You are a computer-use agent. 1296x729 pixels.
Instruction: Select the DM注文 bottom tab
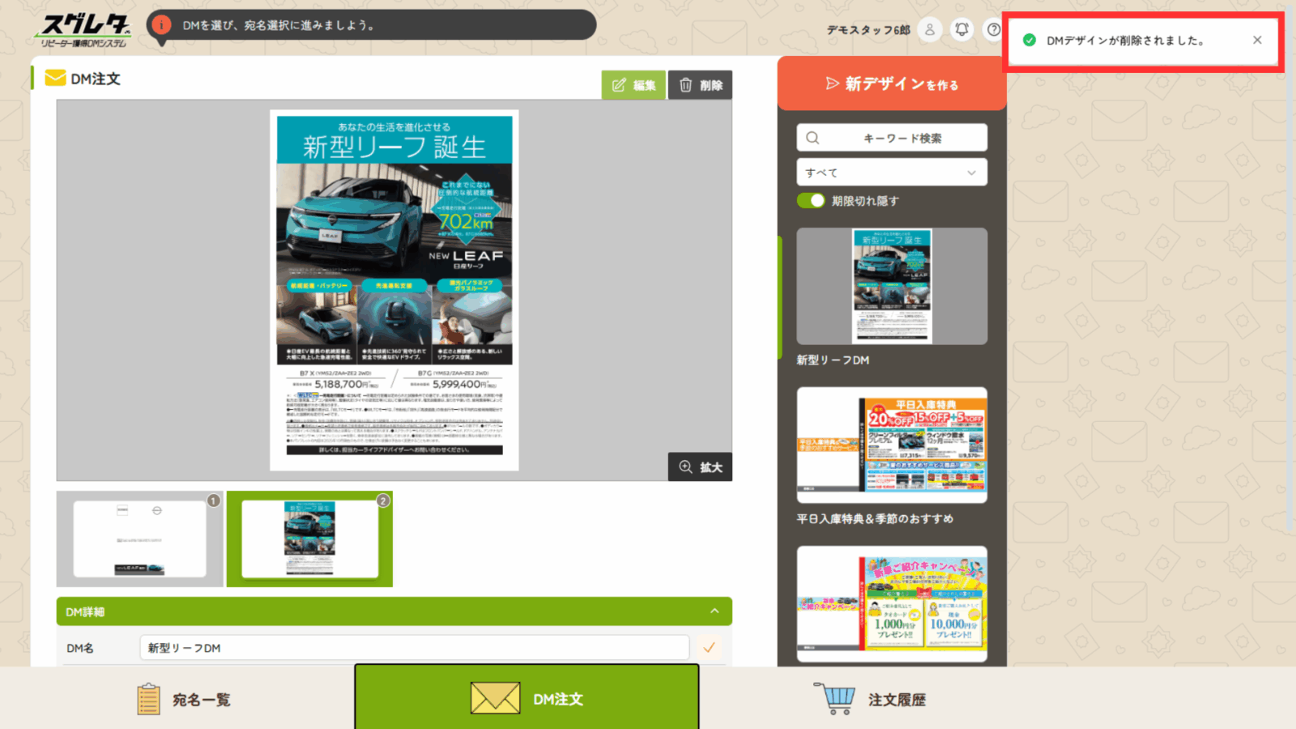pos(526,698)
